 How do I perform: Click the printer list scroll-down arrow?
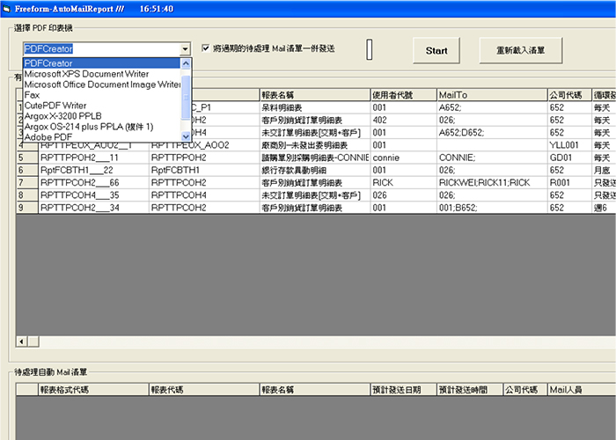tap(186, 136)
